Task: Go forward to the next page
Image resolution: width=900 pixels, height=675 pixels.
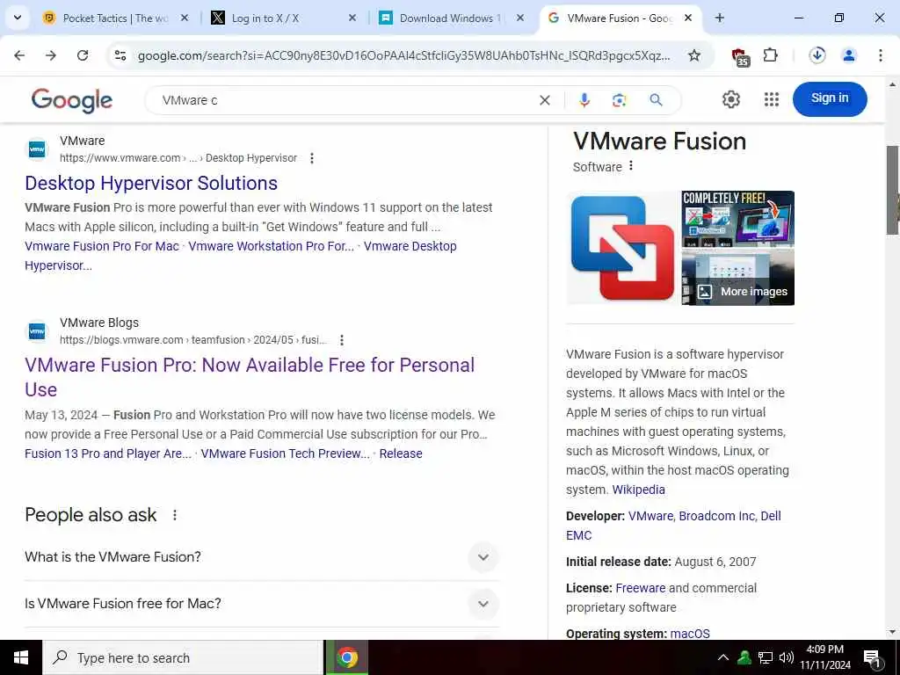Action: tap(51, 55)
